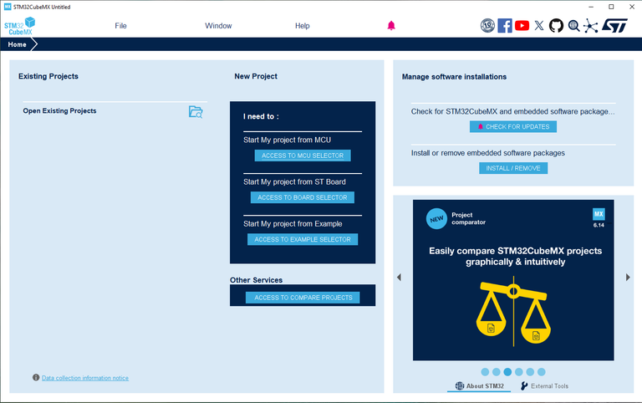Click the NEW badge on the banner
Image resolution: width=642 pixels, height=403 pixels.
436,219
